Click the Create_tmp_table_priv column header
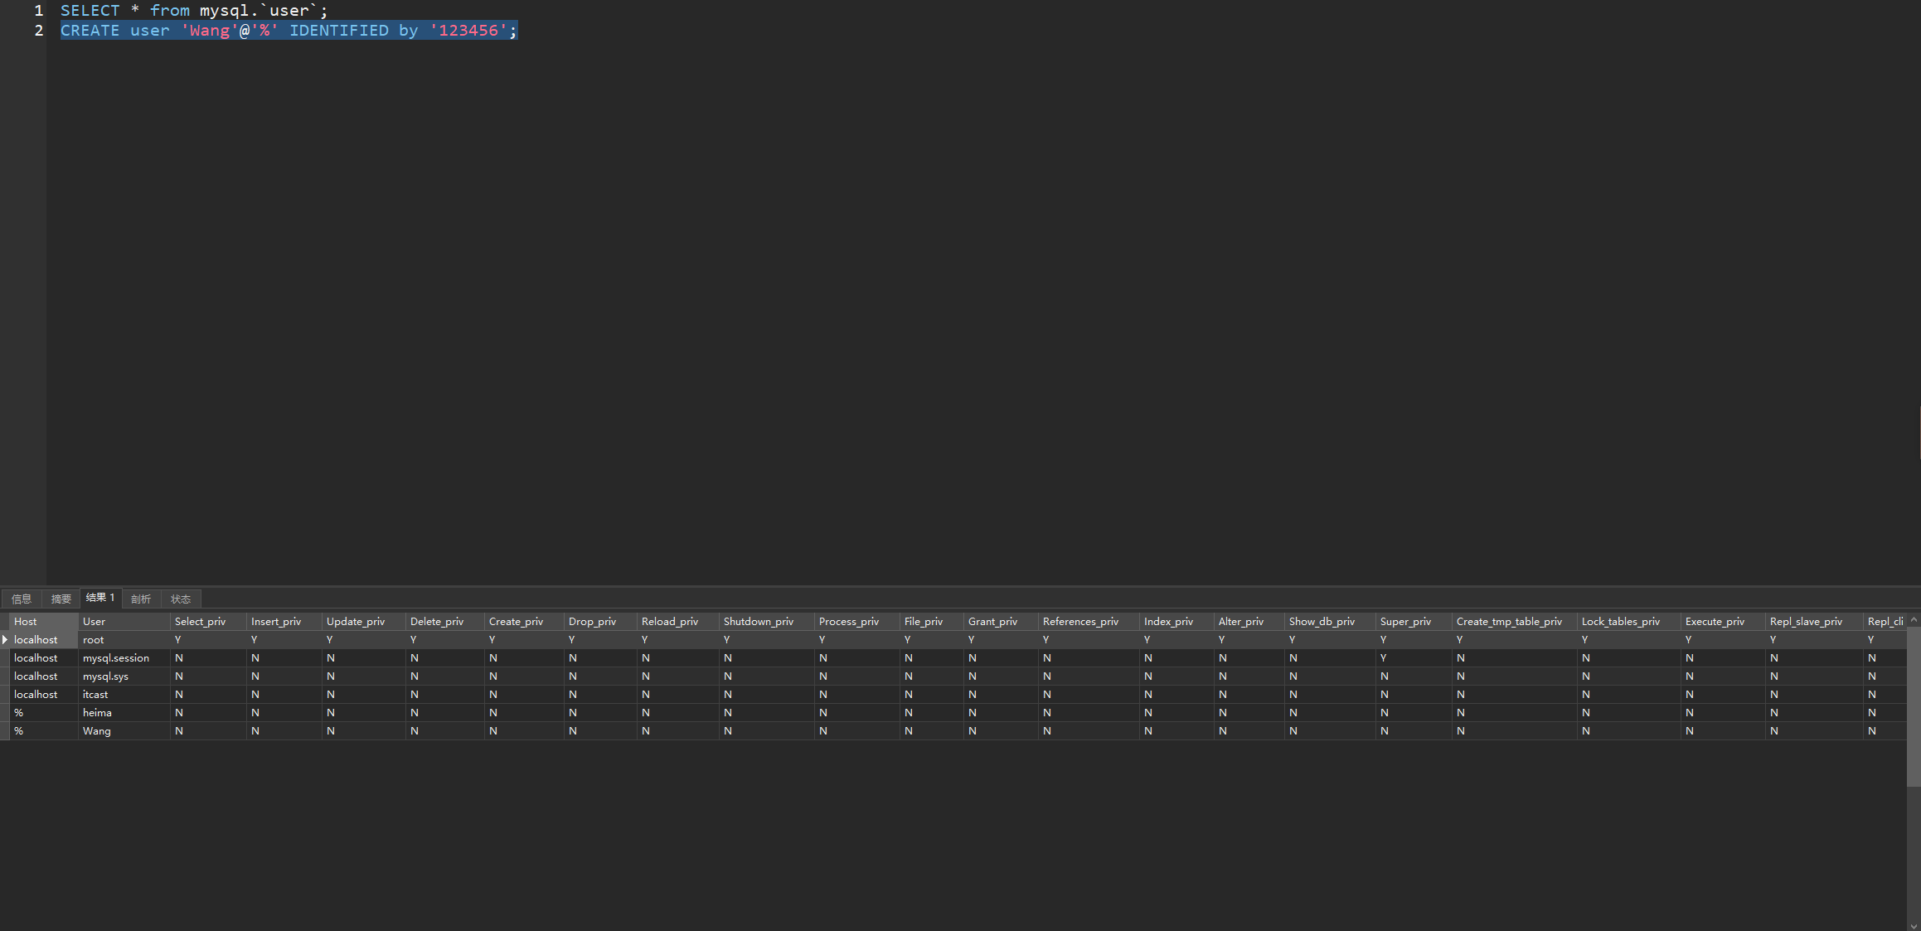The width and height of the screenshot is (1921, 931). (1511, 621)
